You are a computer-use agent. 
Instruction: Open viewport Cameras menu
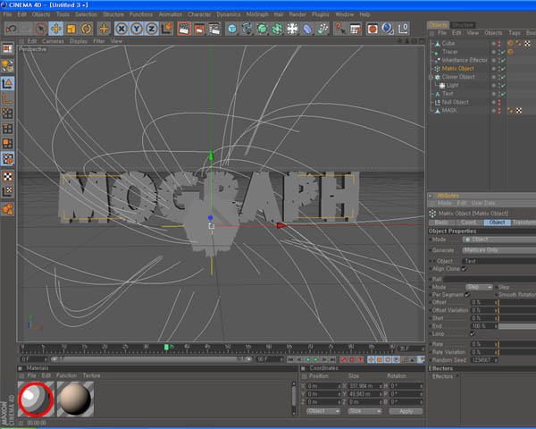[x=53, y=41]
